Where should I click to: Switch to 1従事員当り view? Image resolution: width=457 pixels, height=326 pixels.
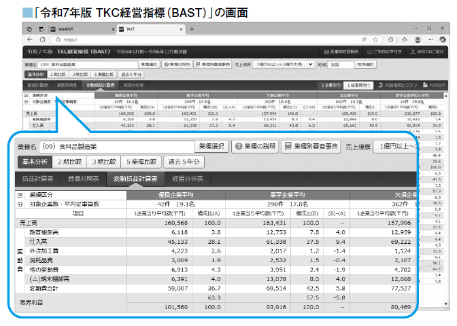[x=358, y=86]
